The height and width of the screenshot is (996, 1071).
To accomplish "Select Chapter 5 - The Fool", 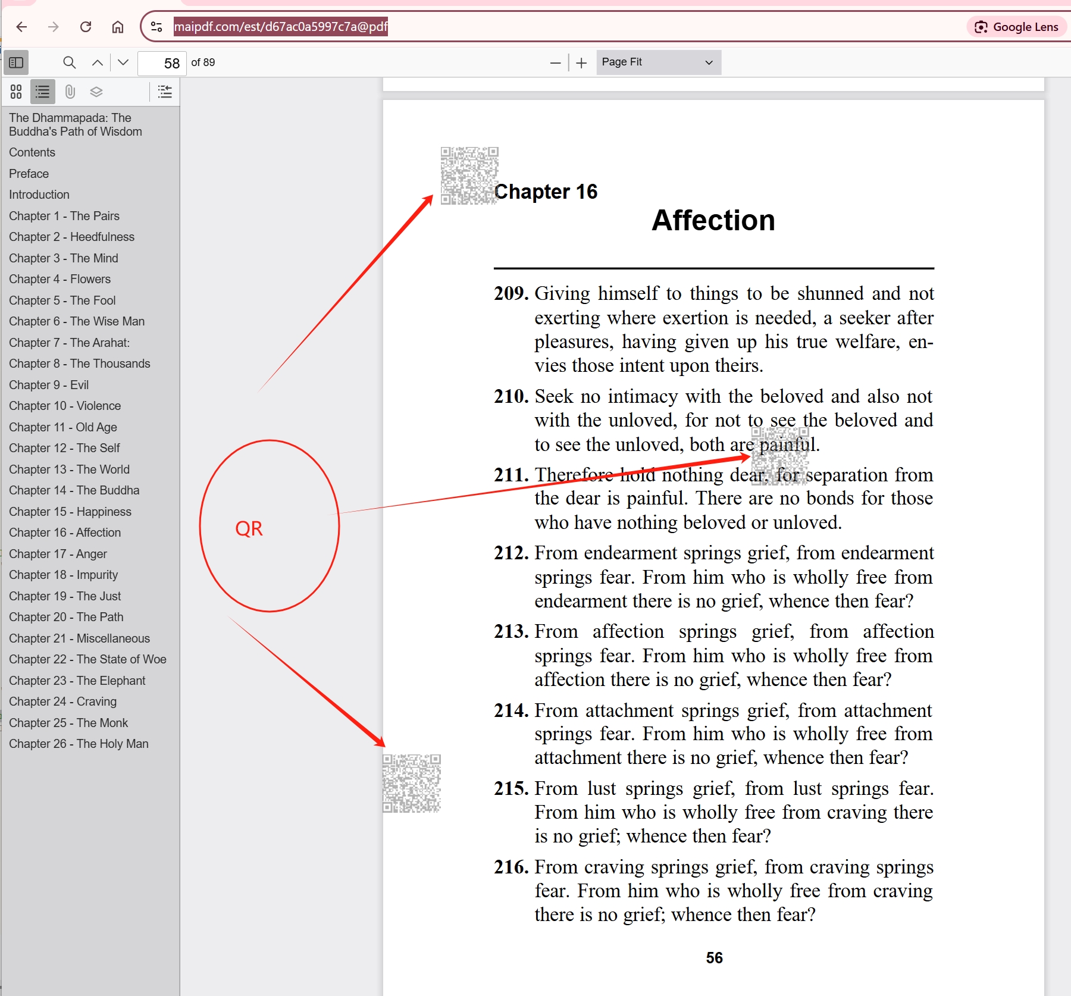I will [x=62, y=300].
